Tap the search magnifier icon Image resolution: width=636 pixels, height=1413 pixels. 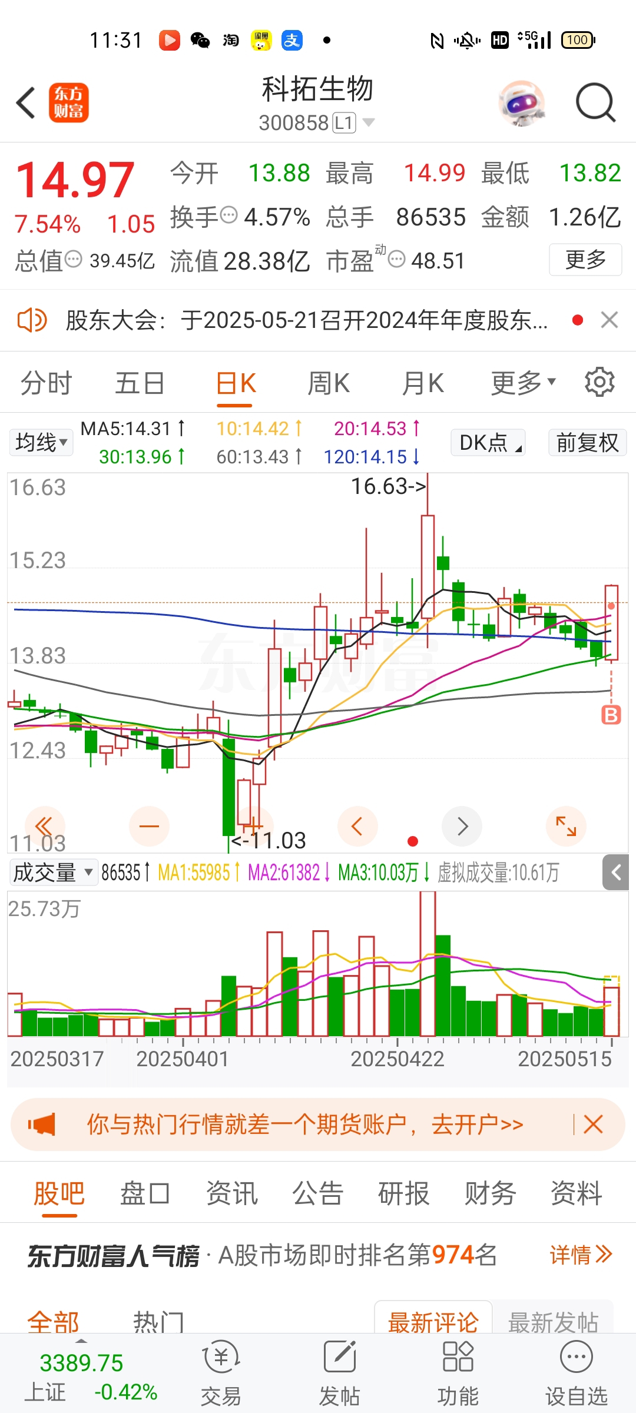(x=595, y=103)
